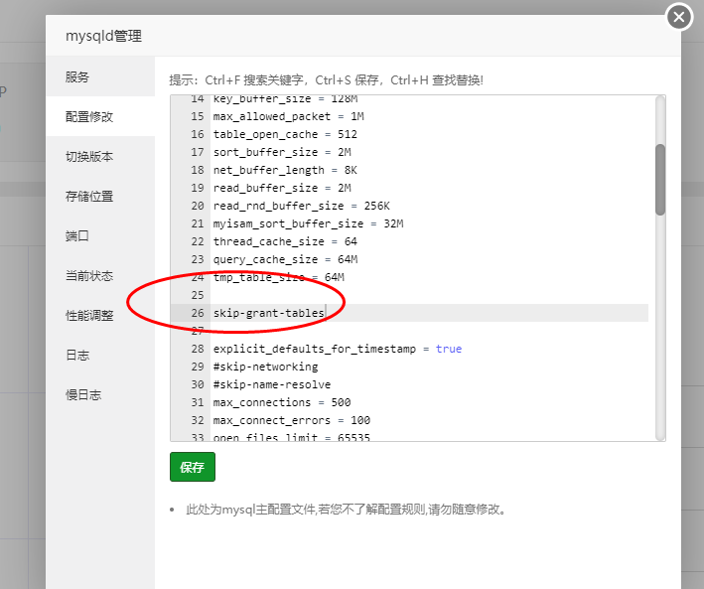
Task: Click the query_cache_size = 64M line
Action: click(x=285, y=259)
